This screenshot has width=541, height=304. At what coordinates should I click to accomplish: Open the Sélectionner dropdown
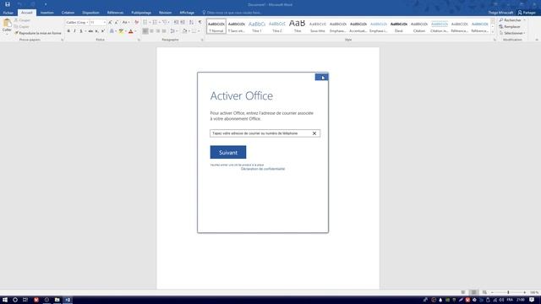click(512, 33)
